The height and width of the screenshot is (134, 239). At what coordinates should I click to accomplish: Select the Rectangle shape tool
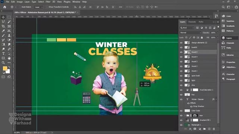point(3,58)
